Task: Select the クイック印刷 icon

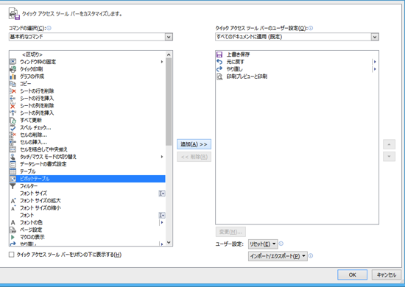Action: [13, 69]
